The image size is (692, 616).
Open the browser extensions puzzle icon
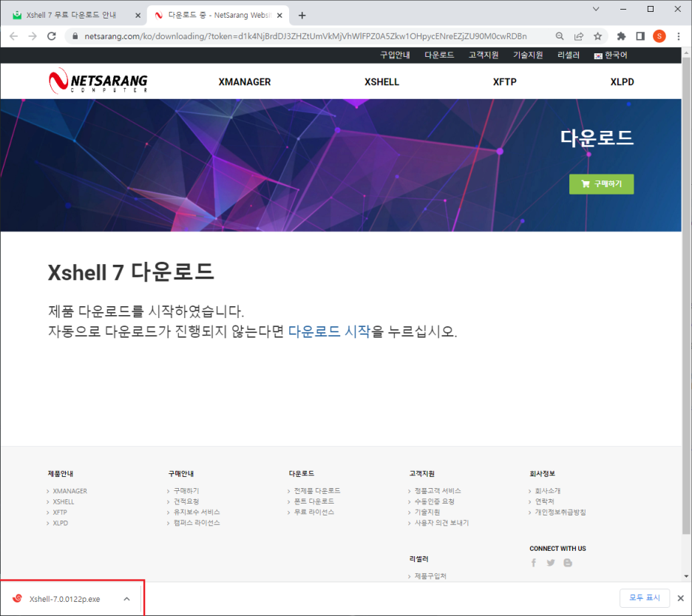(x=621, y=35)
